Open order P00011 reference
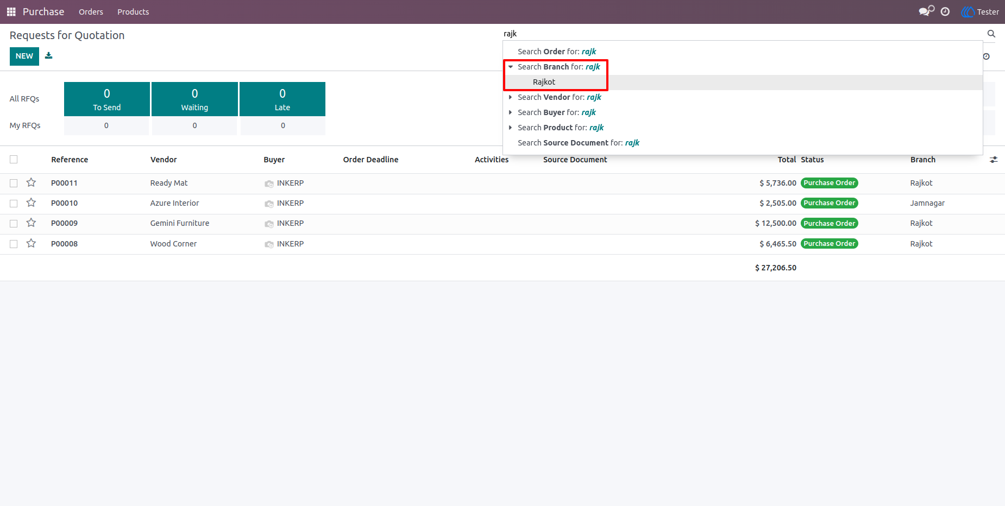Viewport: 1005px width, 506px height. pos(64,183)
